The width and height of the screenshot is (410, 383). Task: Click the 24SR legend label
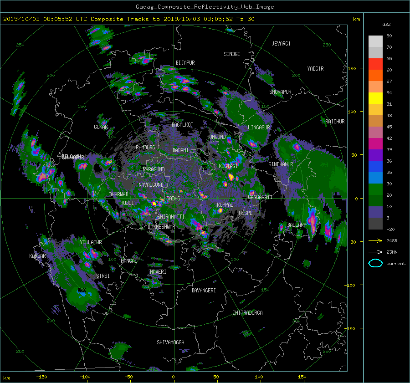click(x=392, y=240)
